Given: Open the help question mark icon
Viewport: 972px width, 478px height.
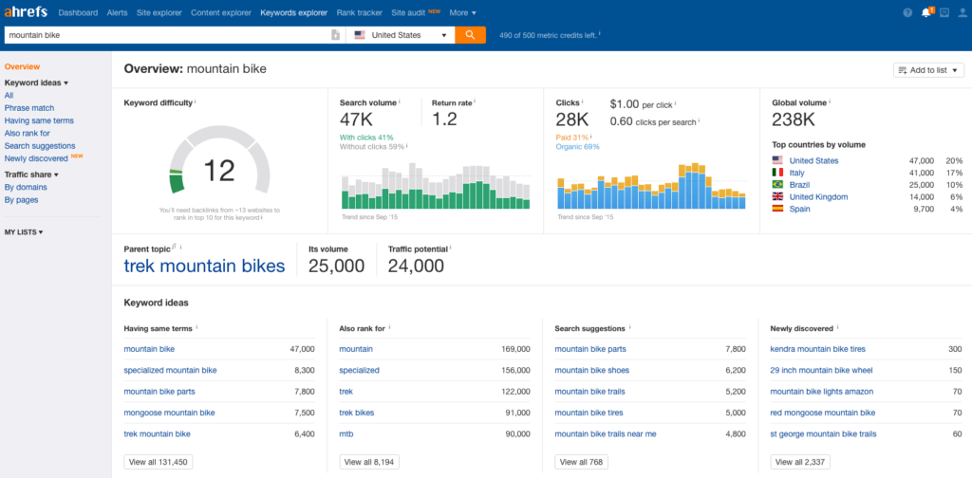Looking at the screenshot, I should [x=907, y=12].
